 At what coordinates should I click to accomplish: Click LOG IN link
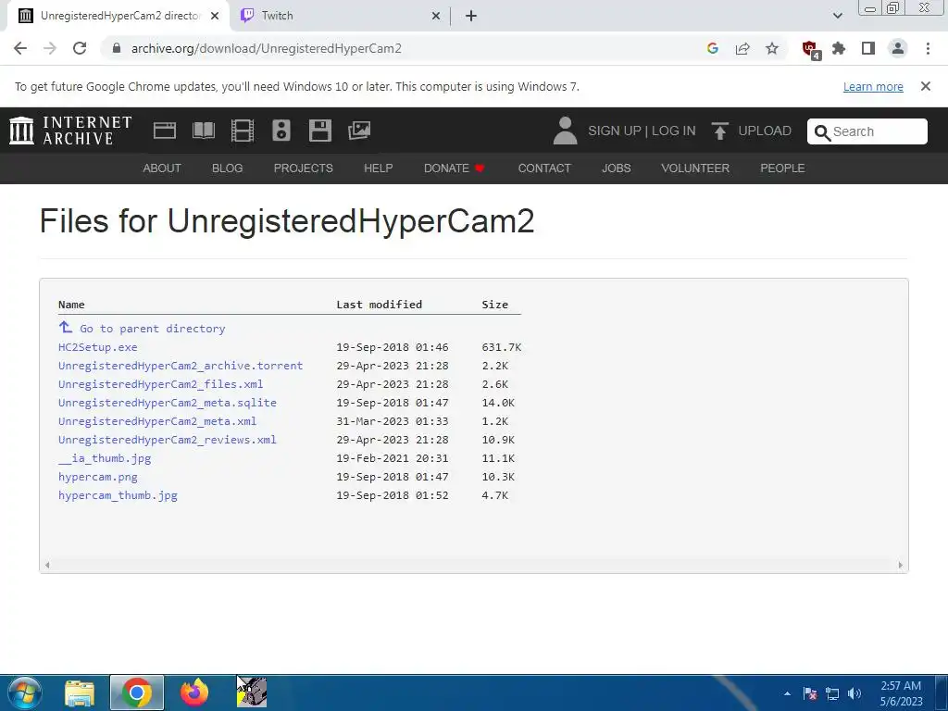(674, 131)
